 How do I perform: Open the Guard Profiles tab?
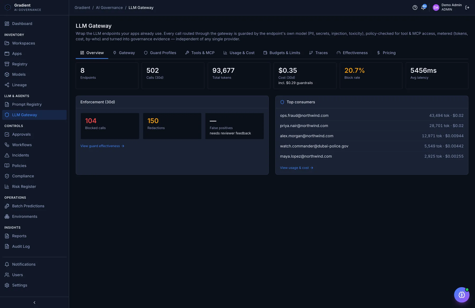[x=160, y=53]
